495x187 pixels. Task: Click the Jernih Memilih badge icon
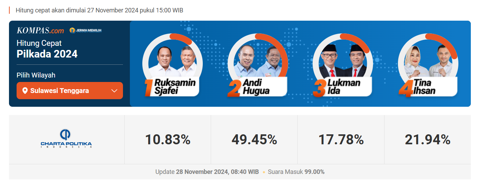point(72,30)
